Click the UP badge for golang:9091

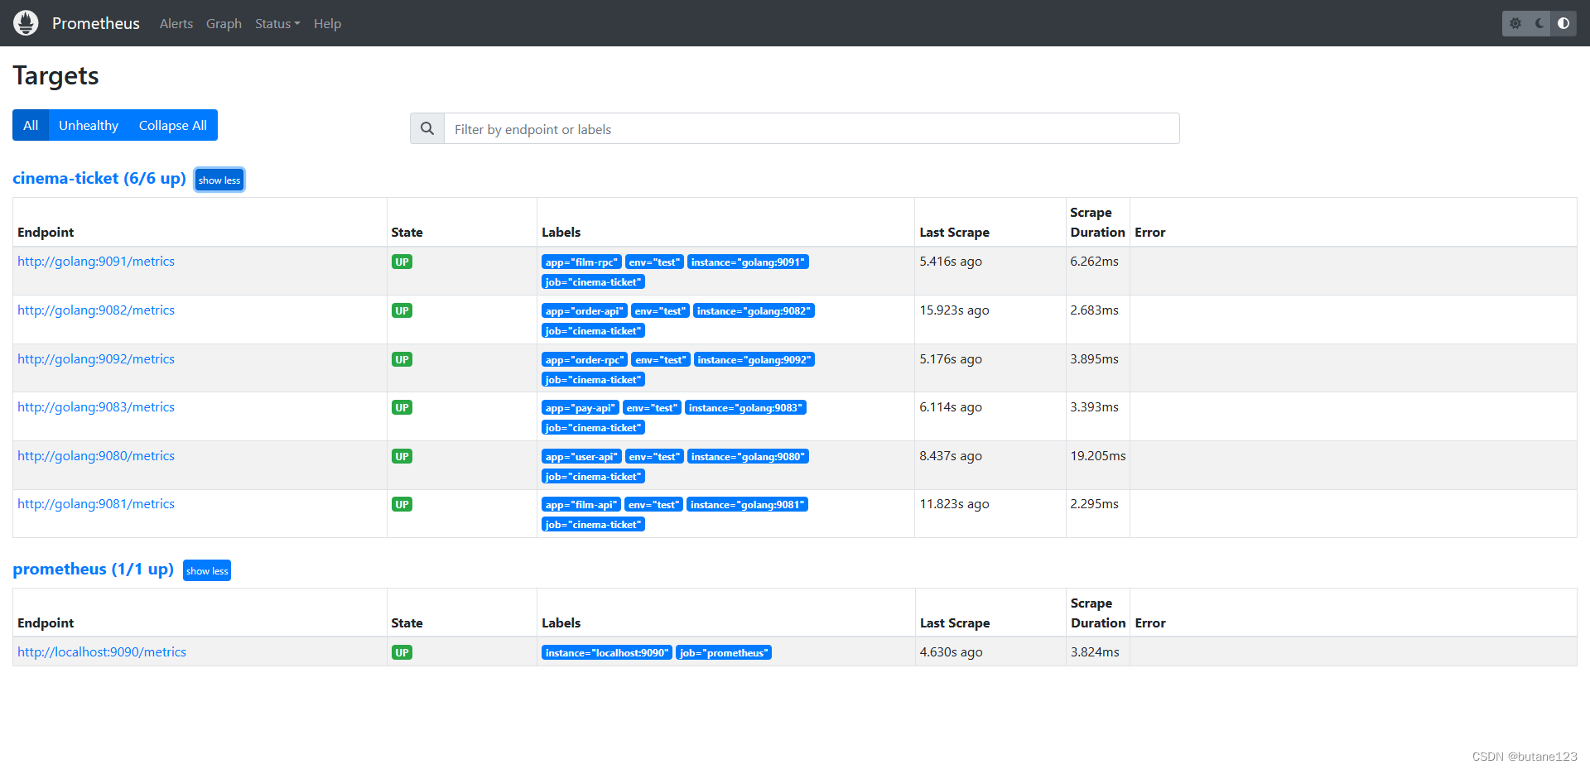click(402, 262)
